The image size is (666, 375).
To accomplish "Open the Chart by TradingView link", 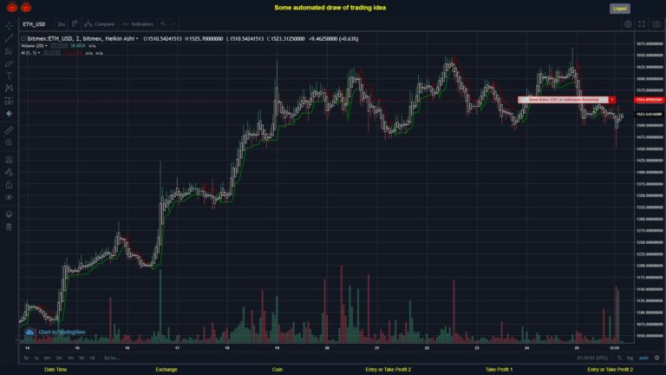I will [x=62, y=332].
